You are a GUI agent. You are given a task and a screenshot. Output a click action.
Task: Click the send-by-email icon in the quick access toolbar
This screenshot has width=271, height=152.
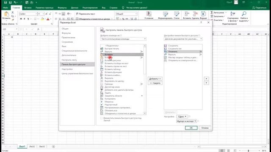pos(32,3)
